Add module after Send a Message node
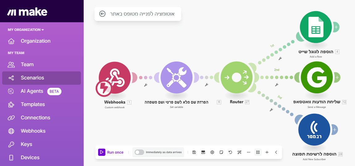 (x=337, y=77)
